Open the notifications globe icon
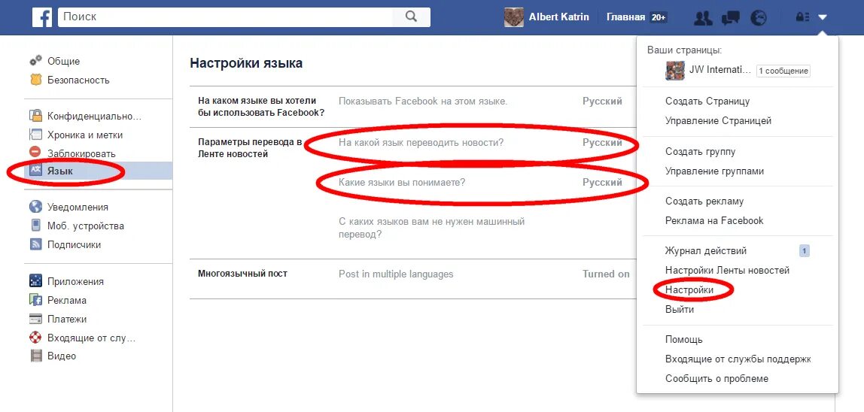The width and height of the screenshot is (864, 412). [759, 17]
